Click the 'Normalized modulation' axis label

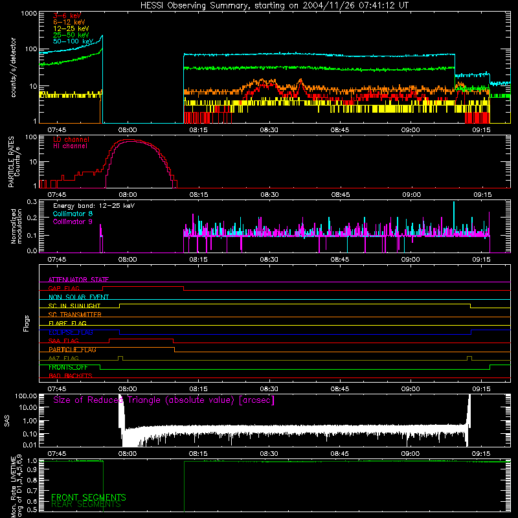(x=16, y=226)
